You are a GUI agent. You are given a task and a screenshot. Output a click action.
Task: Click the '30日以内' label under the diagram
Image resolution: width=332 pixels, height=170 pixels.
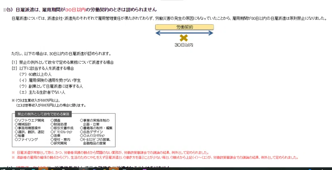(184, 45)
